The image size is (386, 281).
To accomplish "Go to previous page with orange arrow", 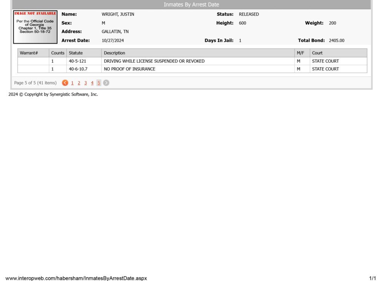I will (65, 83).
